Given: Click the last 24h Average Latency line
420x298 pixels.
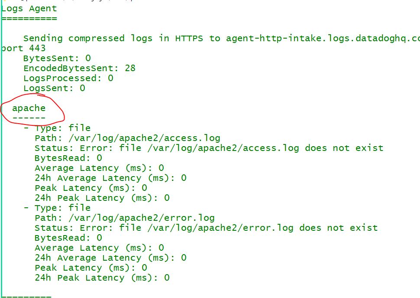Looking at the screenshot, I should (110, 258).
